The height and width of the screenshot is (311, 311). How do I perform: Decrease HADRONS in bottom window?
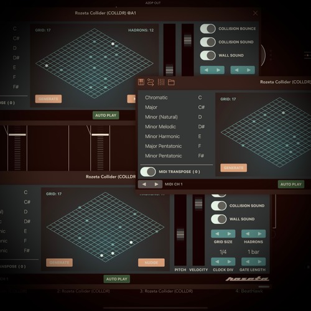pyautogui.click(x=248, y=234)
